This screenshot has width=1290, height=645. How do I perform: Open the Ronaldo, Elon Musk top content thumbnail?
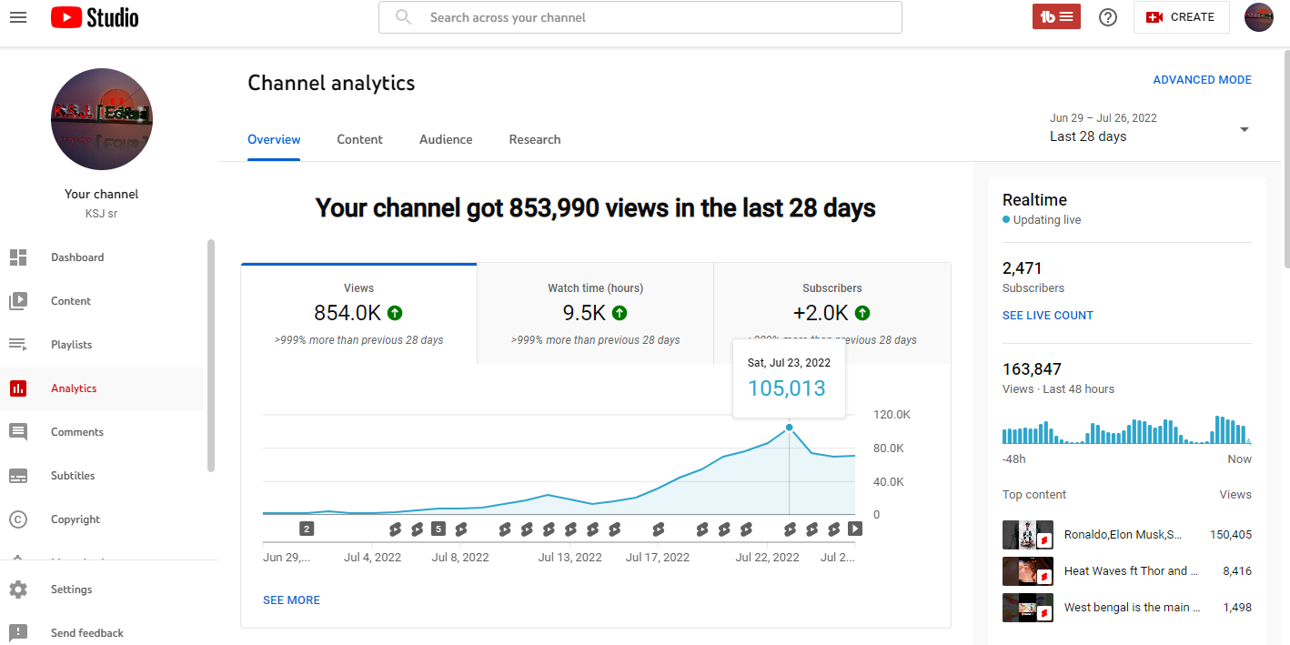[1027, 535]
